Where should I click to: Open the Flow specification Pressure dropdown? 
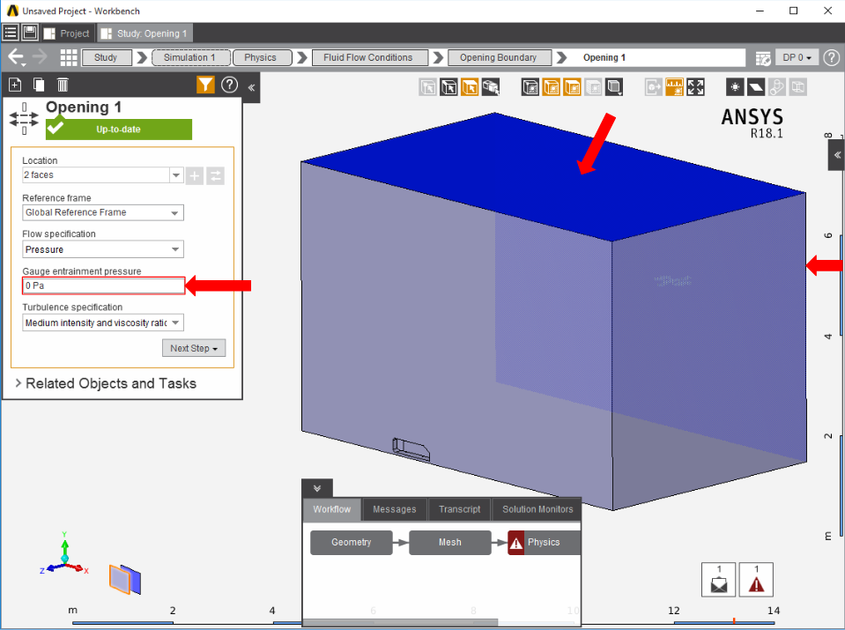pos(103,249)
